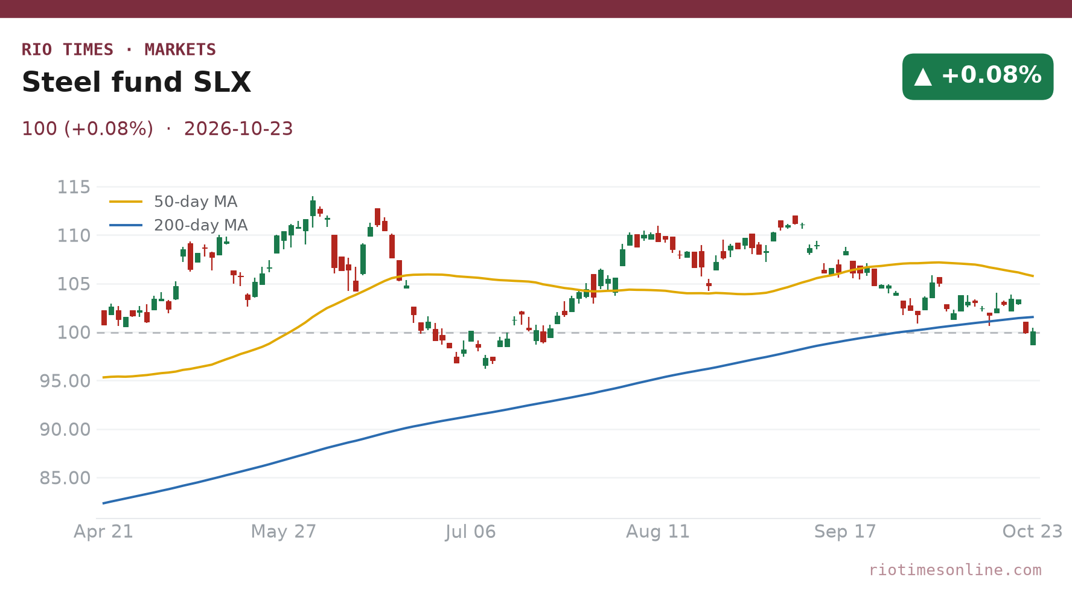Click the last green candlestick on Oct 23

pos(1033,338)
